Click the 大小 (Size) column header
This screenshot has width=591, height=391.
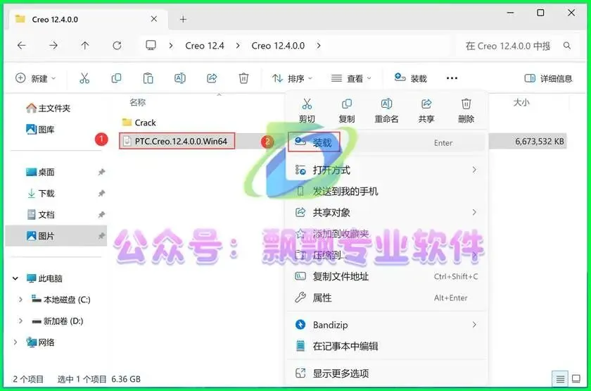pos(521,102)
